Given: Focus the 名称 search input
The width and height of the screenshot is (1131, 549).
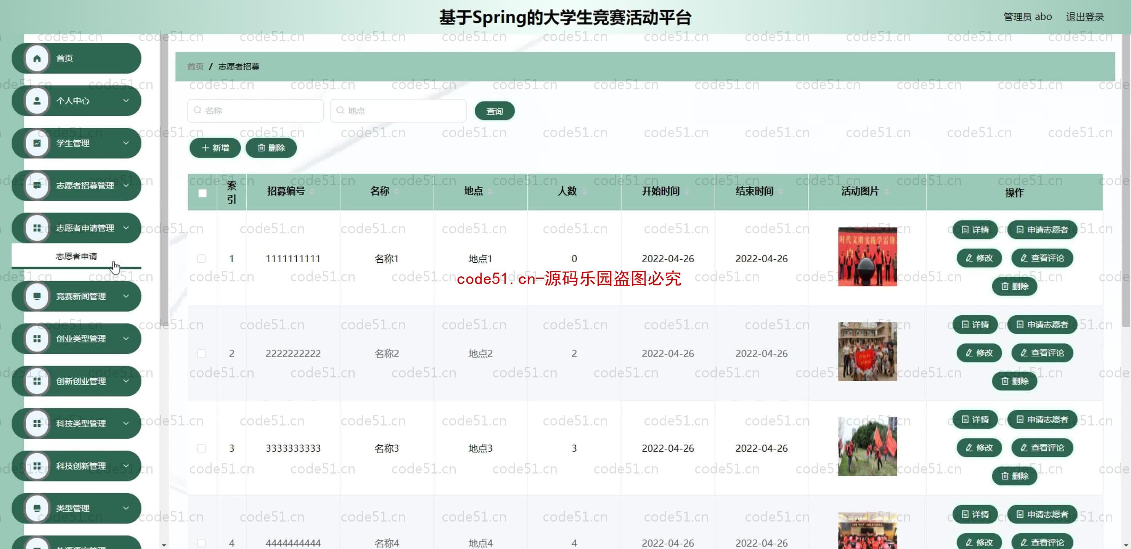Looking at the screenshot, I should [255, 111].
